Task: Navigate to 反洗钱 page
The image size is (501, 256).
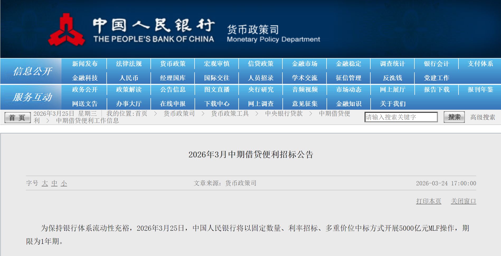Action: 393,78
